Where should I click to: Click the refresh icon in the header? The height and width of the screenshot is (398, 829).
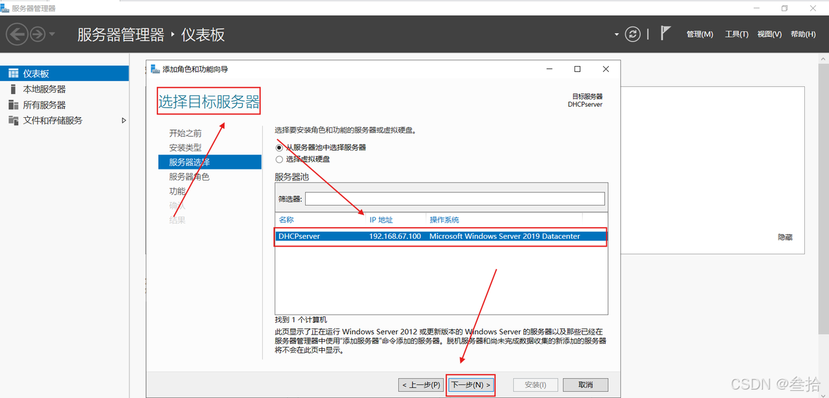click(633, 34)
